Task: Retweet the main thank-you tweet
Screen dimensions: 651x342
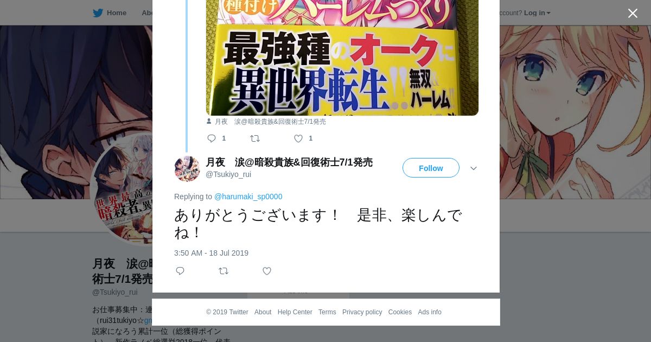Action: click(224, 271)
